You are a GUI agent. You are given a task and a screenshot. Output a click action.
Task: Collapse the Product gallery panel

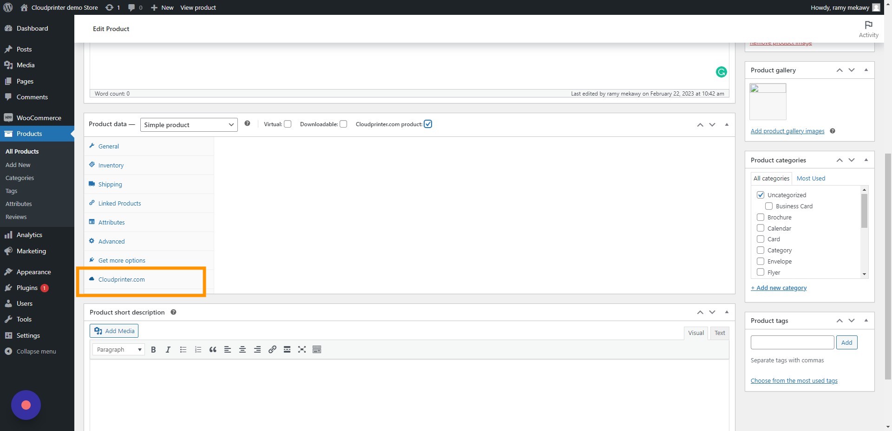pos(866,70)
